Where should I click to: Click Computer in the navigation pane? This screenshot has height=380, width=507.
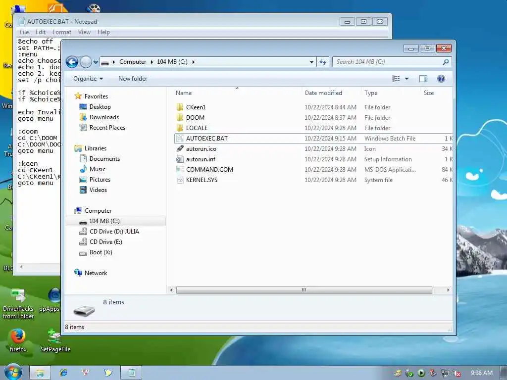pyautogui.click(x=98, y=211)
